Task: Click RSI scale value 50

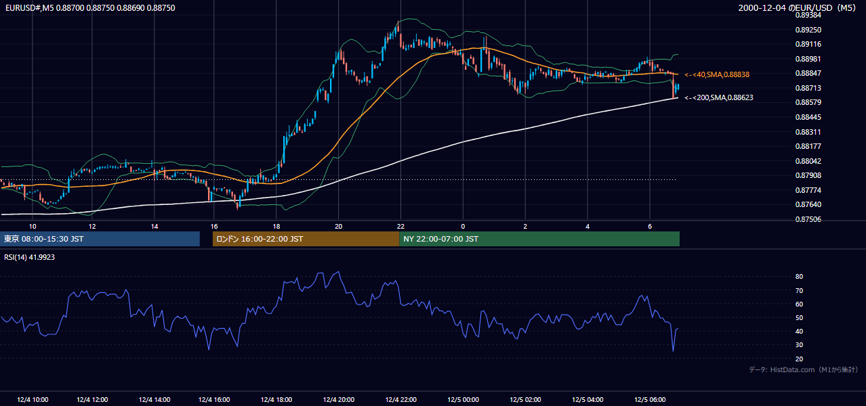Action: point(799,317)
